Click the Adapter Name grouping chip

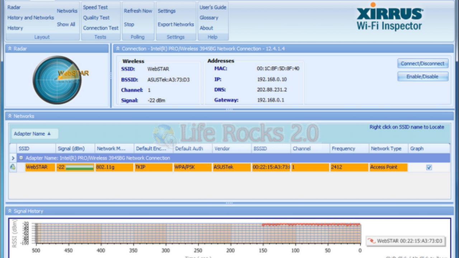[35, 134]
